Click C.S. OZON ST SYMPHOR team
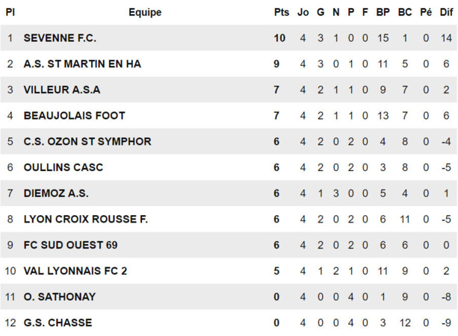This screenshot has height=336, width=458. coord(87,141)
